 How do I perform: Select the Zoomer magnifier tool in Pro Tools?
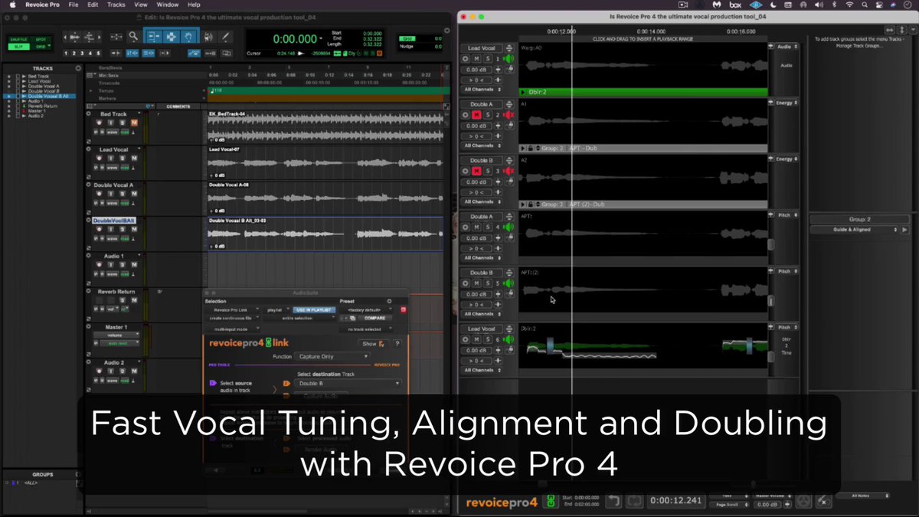pyautogui.click(x=133, y=37)
